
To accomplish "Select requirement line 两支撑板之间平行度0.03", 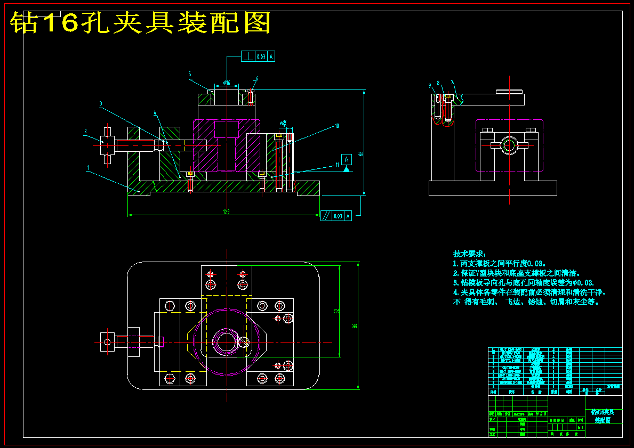I will tap(500, 263).
